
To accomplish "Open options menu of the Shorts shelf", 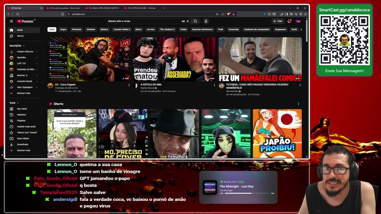I will [299, 104].
